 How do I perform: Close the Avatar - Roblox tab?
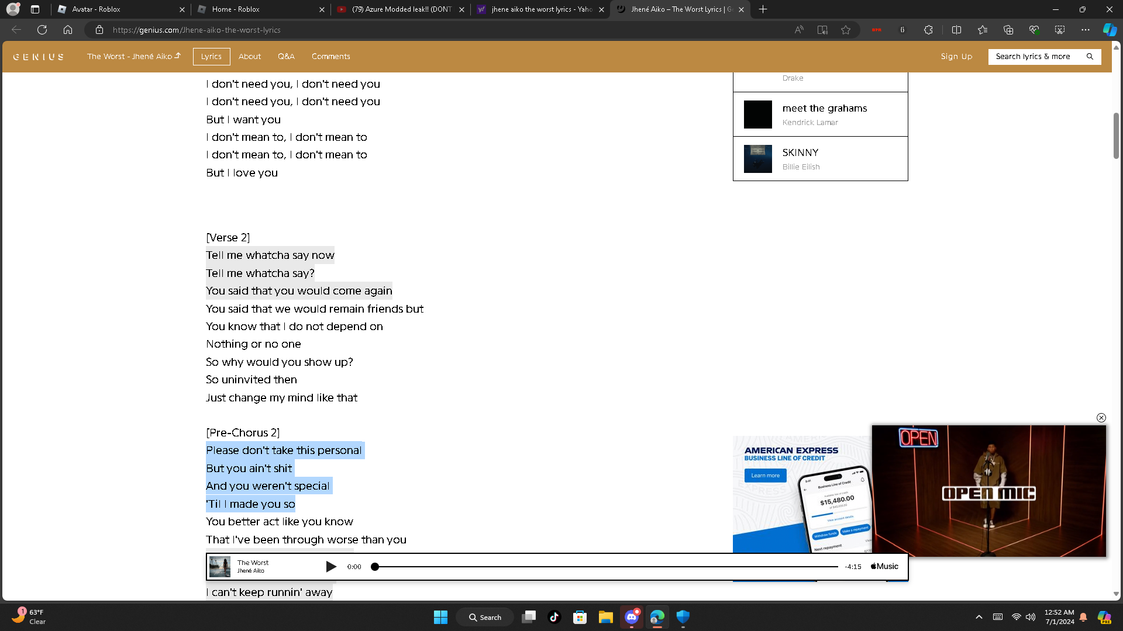(x=182, y=9)
